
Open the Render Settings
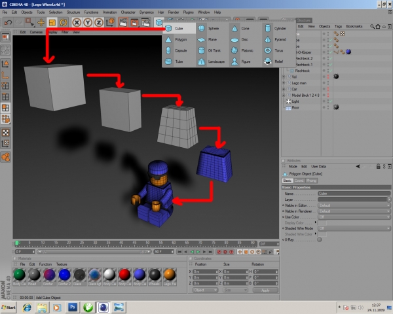point(145,23)
